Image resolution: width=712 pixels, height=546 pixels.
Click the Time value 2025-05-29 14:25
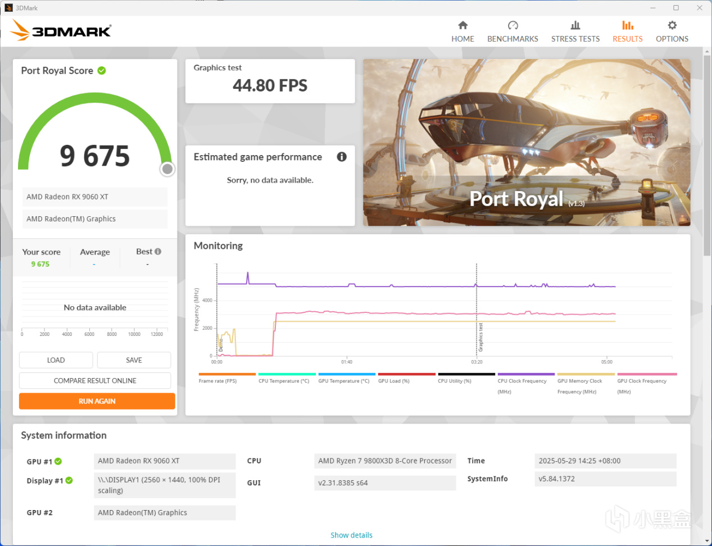click(605, 461)
